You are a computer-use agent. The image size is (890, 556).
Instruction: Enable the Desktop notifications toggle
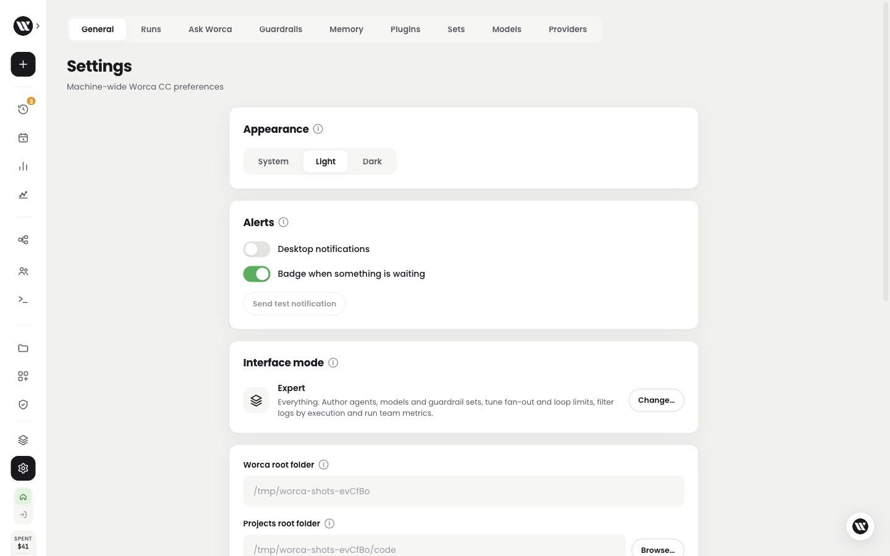(x=256, y=249)
